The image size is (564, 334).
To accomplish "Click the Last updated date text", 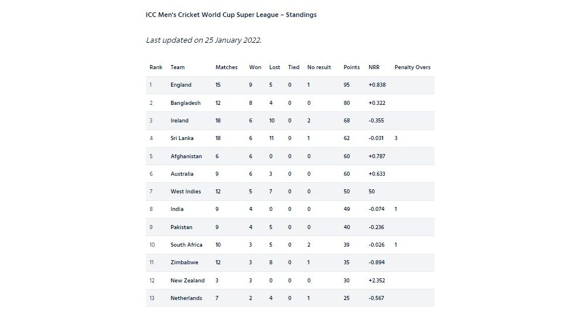I will (203, 40).
